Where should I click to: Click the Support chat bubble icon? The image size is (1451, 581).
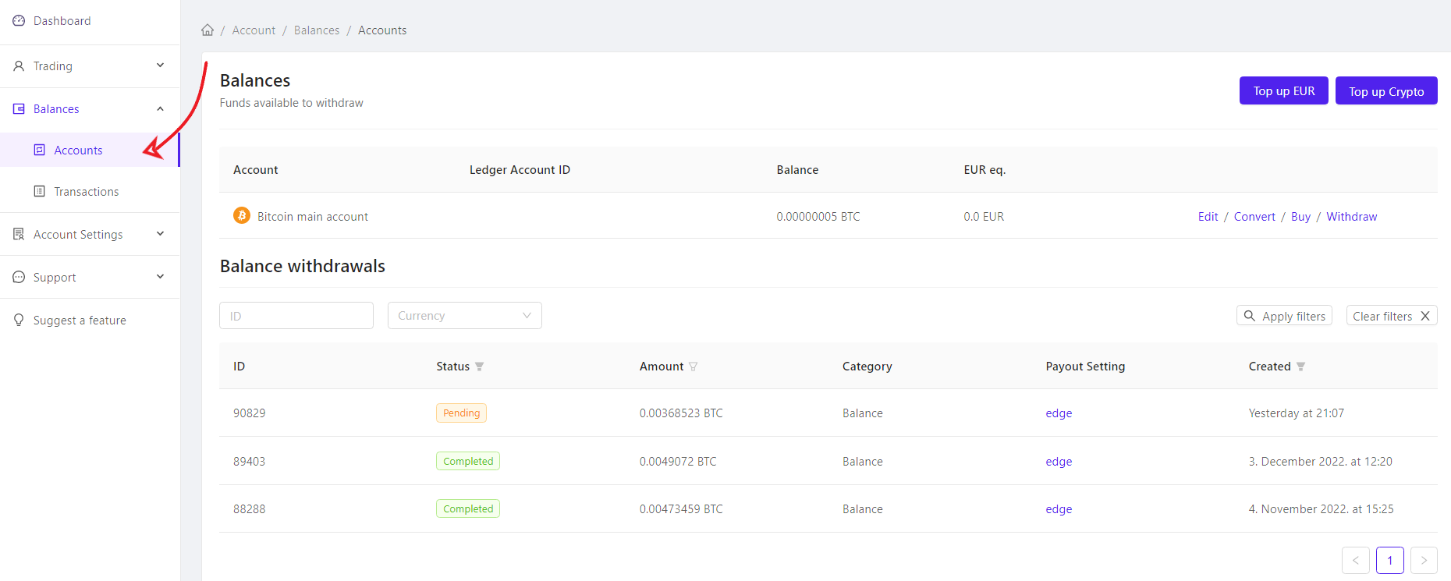tap(19, 277)
